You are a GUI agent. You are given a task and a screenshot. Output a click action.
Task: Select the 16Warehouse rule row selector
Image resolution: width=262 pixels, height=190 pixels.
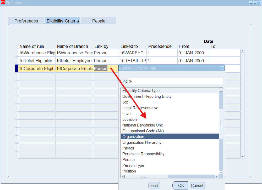pos(17,53)
